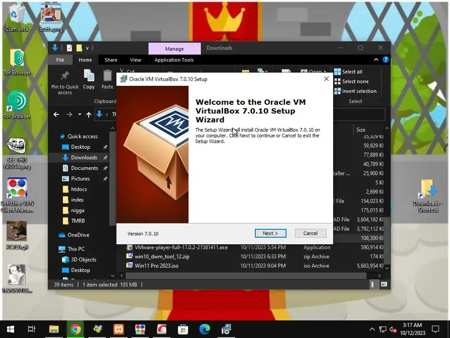The width and height of the screenshot is (450, 338).
Task: Select the Recycle Bin desktop icon
Action: tap(17, 18)
